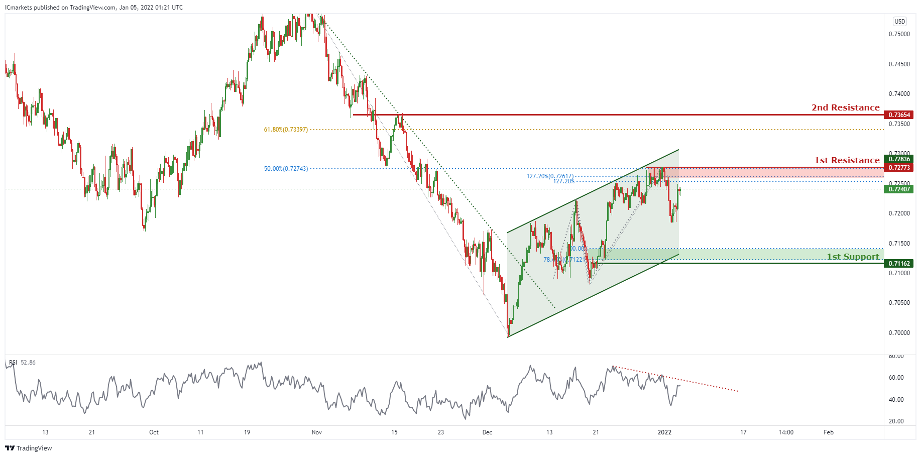Click the RSI 40.00 scale label

click(896, 400)
